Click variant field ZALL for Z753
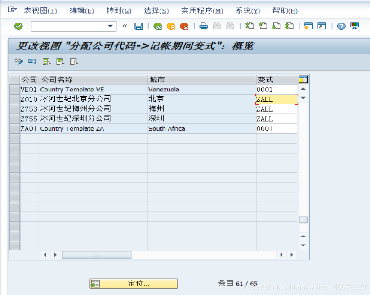The height and width of the screenshot is (295, 370). click(276, 109)
